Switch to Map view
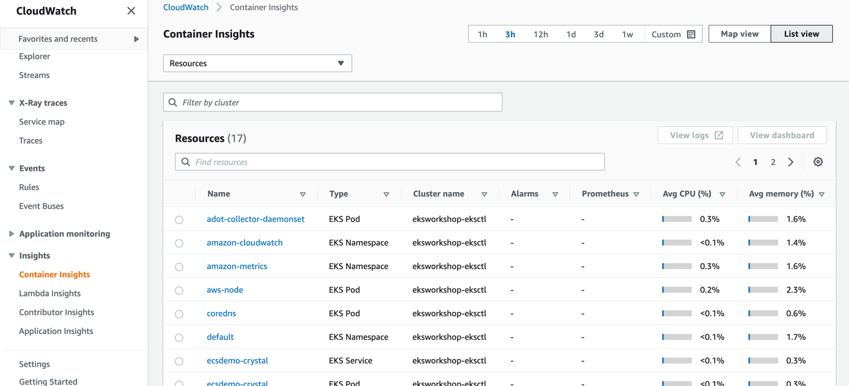This screenshot has height=386, width=849. click(x=739, y=34)
